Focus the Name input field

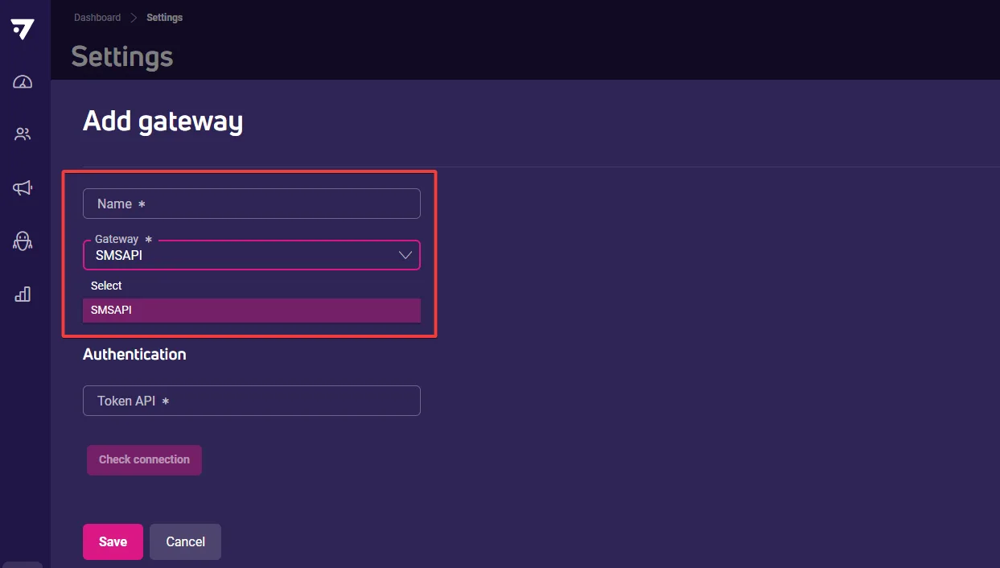tap(252, 204)
